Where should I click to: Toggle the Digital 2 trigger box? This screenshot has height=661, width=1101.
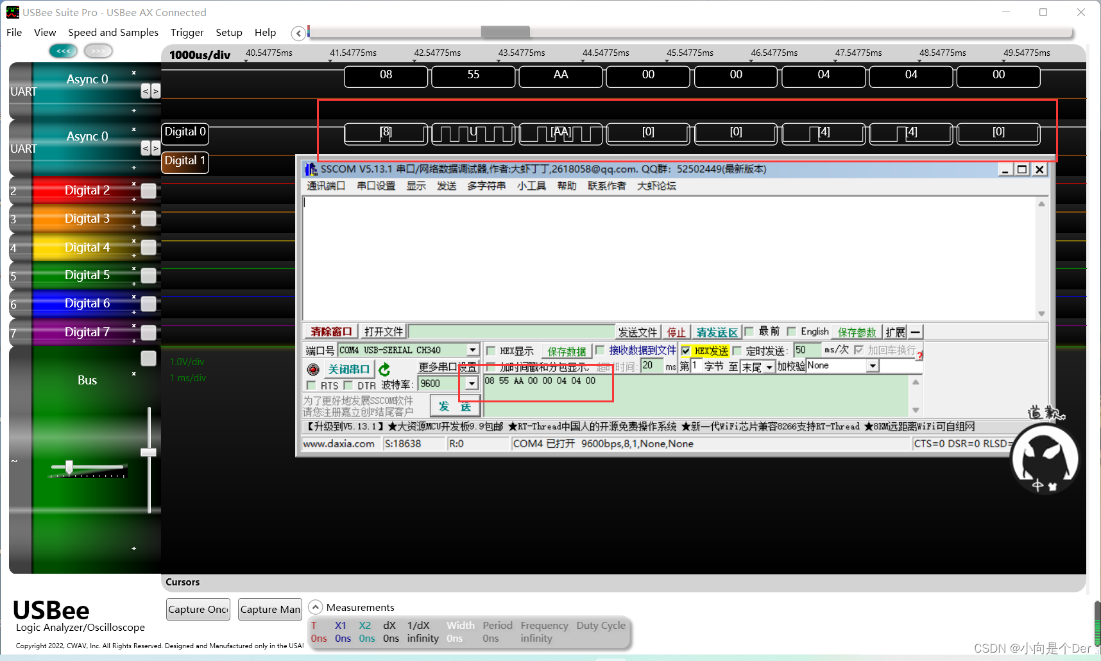click(x=148, y=191)
